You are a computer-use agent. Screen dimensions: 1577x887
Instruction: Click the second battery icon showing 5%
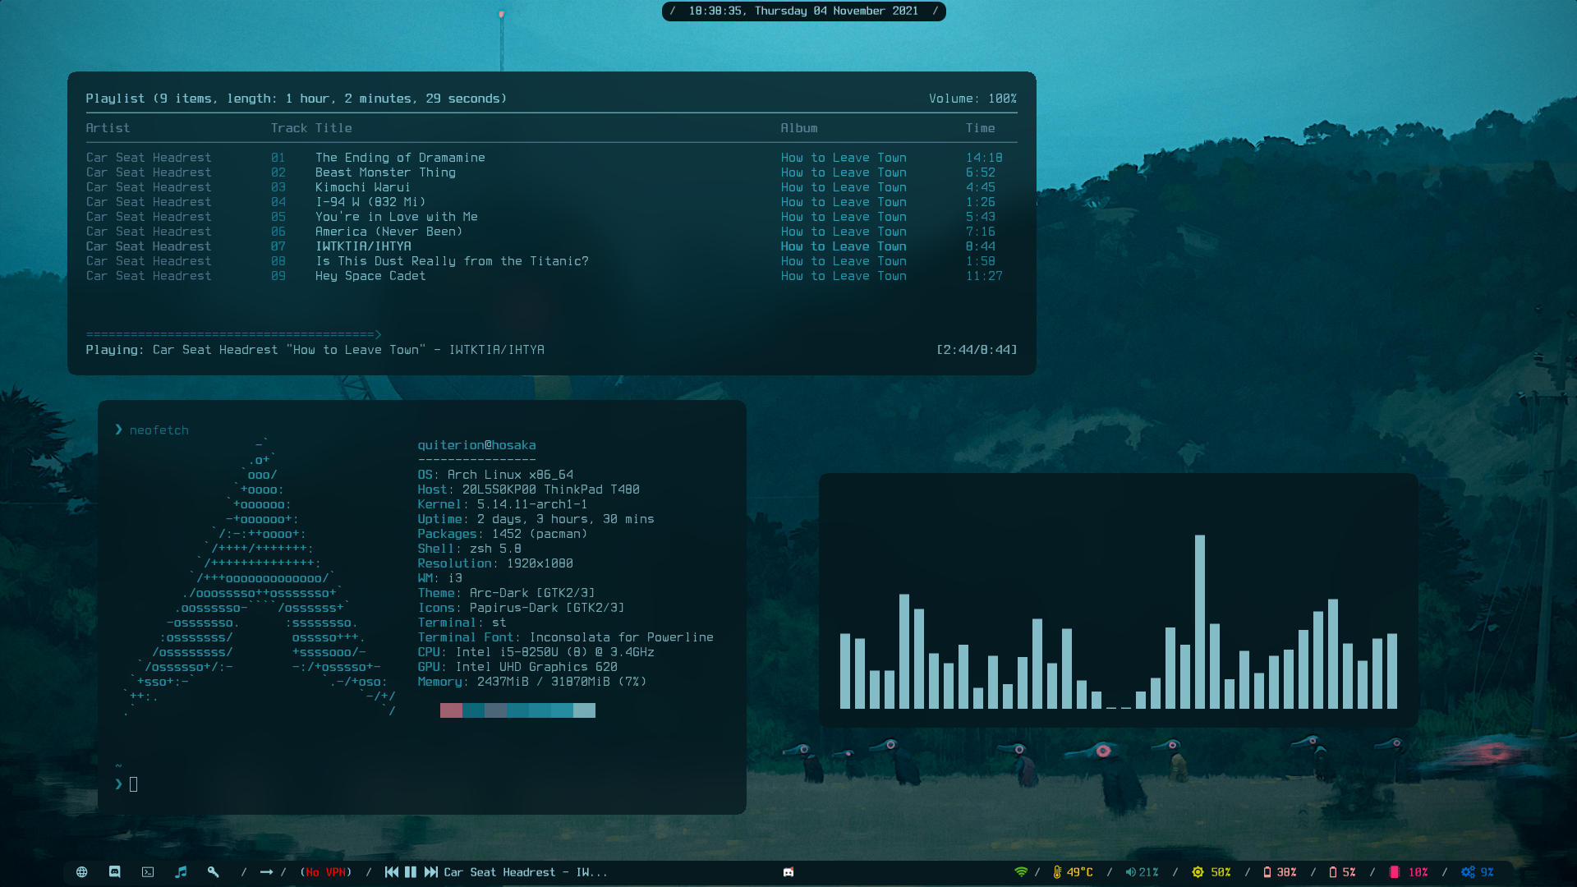click(x=1333, y=872)
